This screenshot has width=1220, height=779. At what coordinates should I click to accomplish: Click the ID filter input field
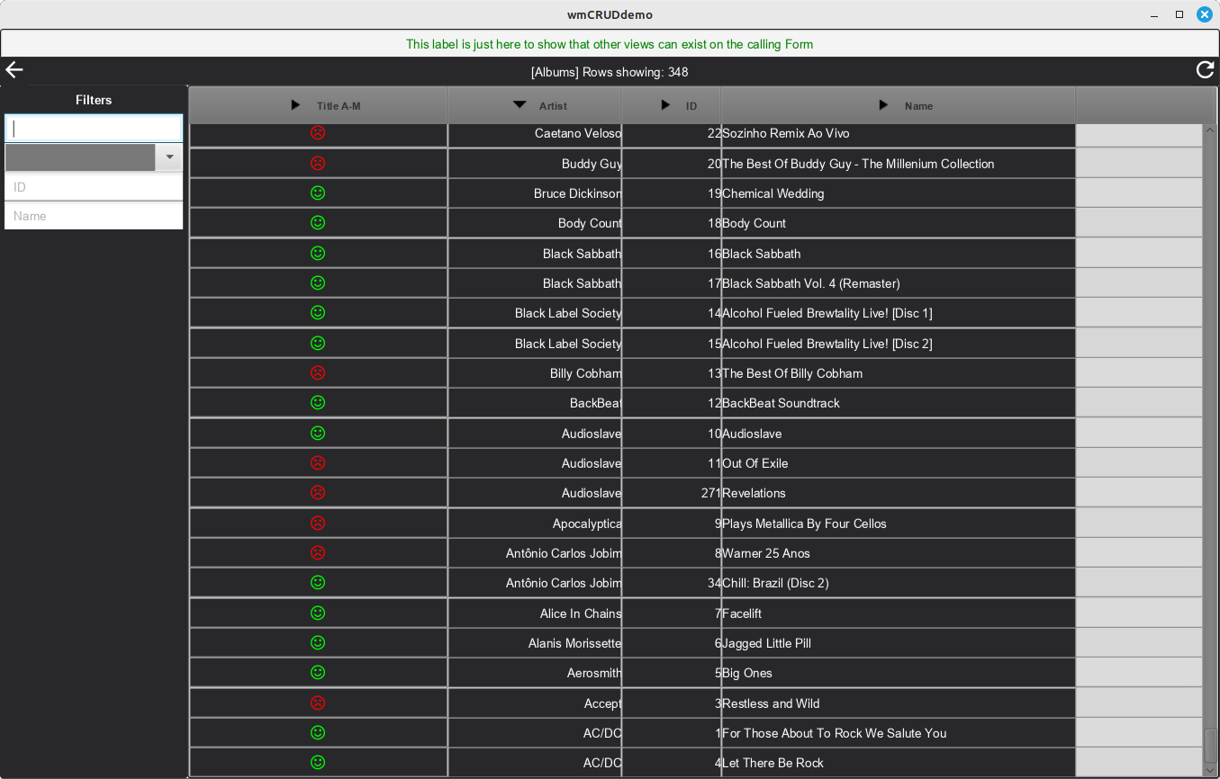tap(94, 187)
